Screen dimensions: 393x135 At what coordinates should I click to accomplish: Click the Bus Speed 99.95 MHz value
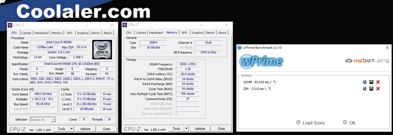[43, 104]
